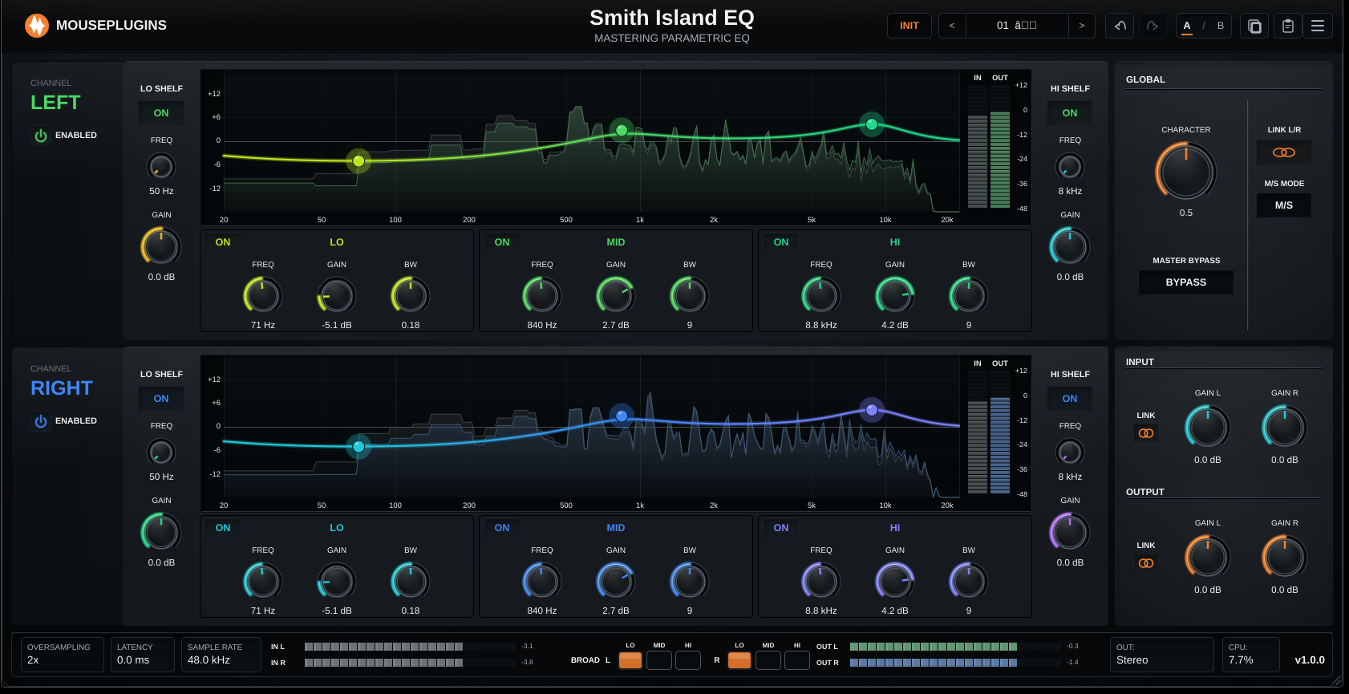Viewport: 1349px width, 694px height.
Task: Enable BROAD R HI toggle
Action: tap(797, 660)
